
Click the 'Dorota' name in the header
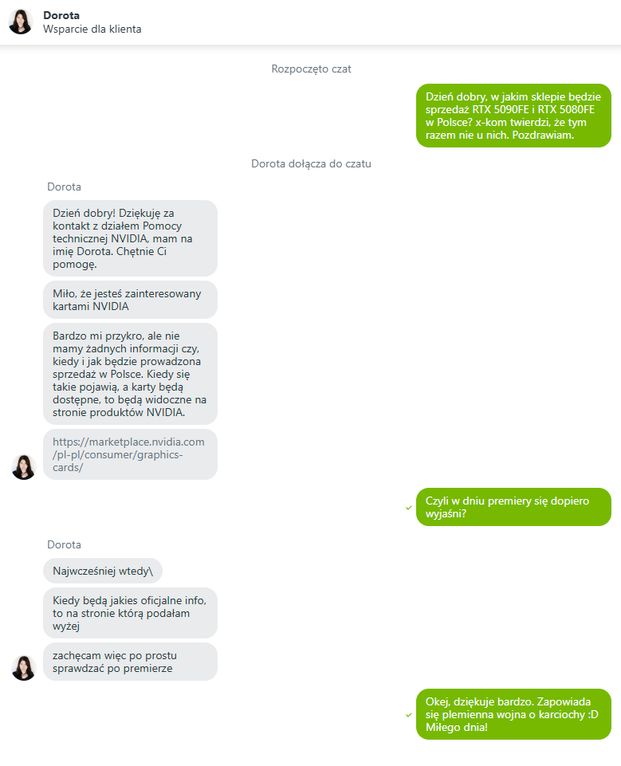tap(61, 15)
